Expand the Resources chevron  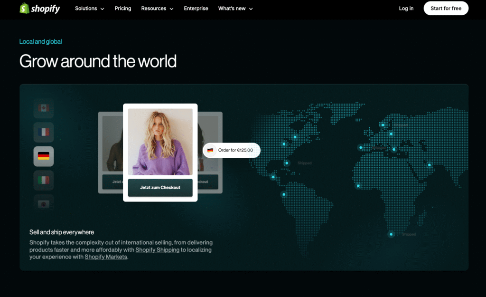(171, 9)
